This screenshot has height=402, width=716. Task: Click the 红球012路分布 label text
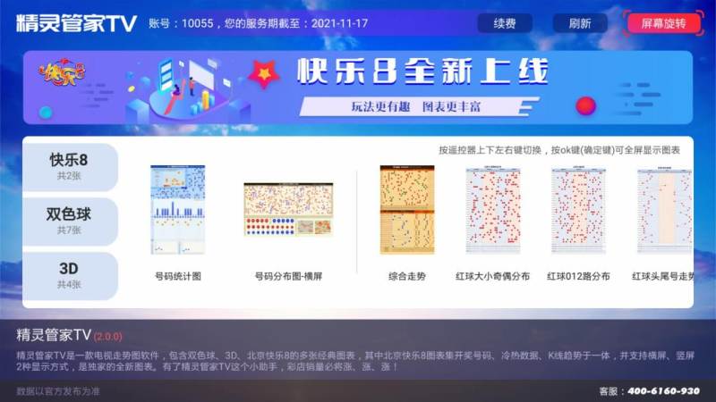pyautogui.click(x=578, y=276)
